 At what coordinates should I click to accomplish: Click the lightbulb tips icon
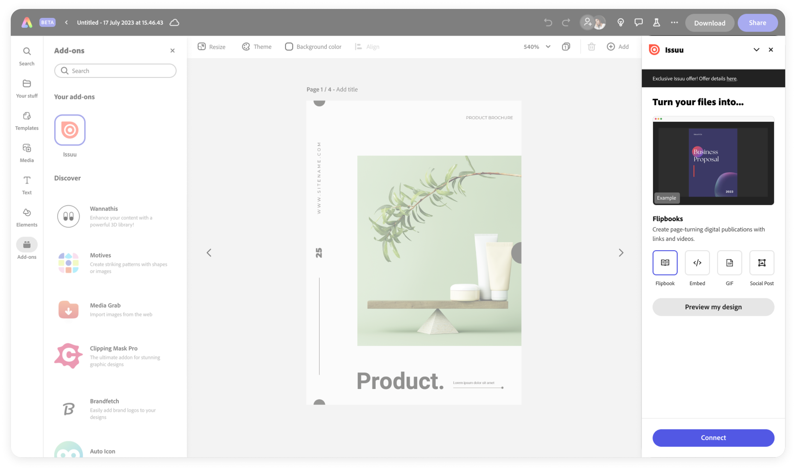pyautogui.click(x=620, y=22)
